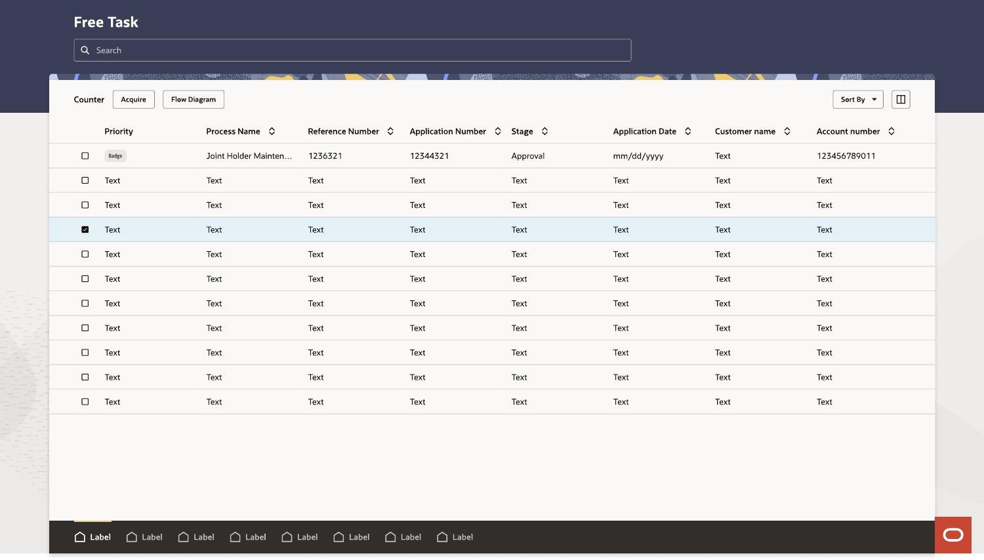This screenshot has height=560, width=984.
Task: Click the home icon of the seventh Label tab
Action: pos(390,537)
